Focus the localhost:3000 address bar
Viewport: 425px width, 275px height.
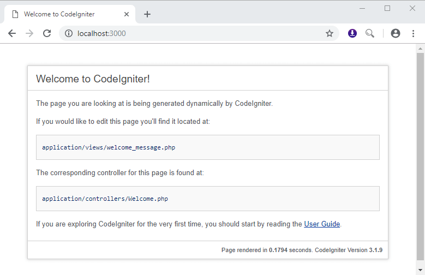196,33
